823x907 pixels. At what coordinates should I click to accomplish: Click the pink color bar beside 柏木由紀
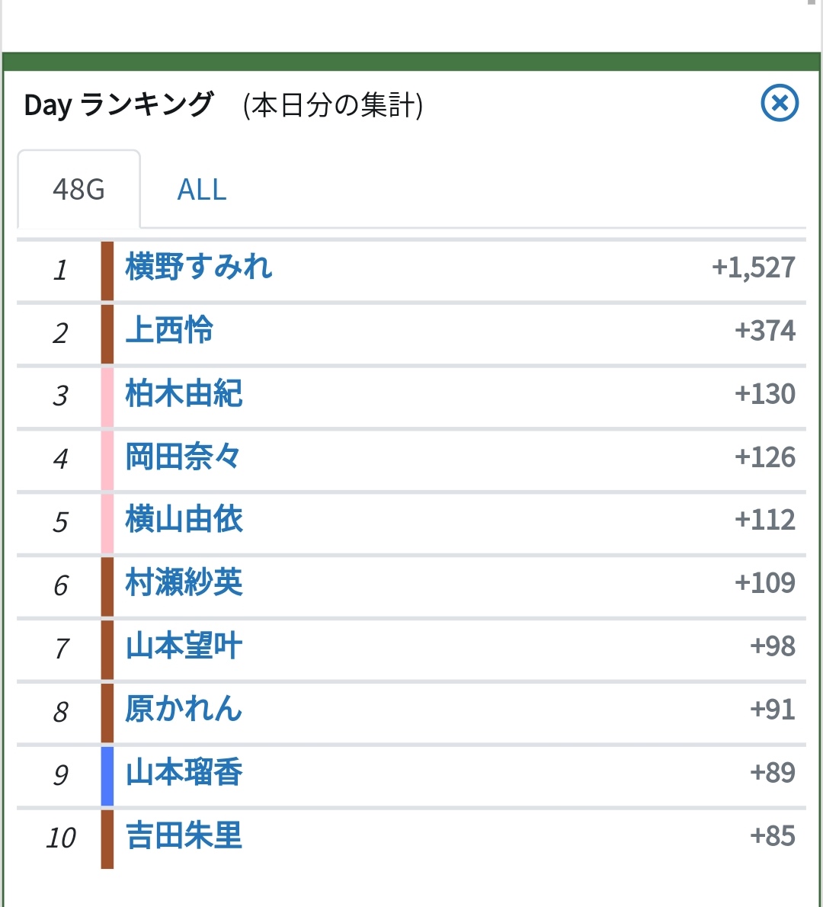(x=107, y=396)
